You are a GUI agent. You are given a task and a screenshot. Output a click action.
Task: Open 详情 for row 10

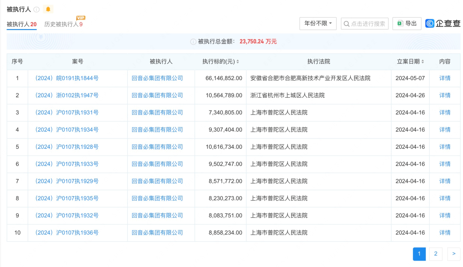pos(445,233)
